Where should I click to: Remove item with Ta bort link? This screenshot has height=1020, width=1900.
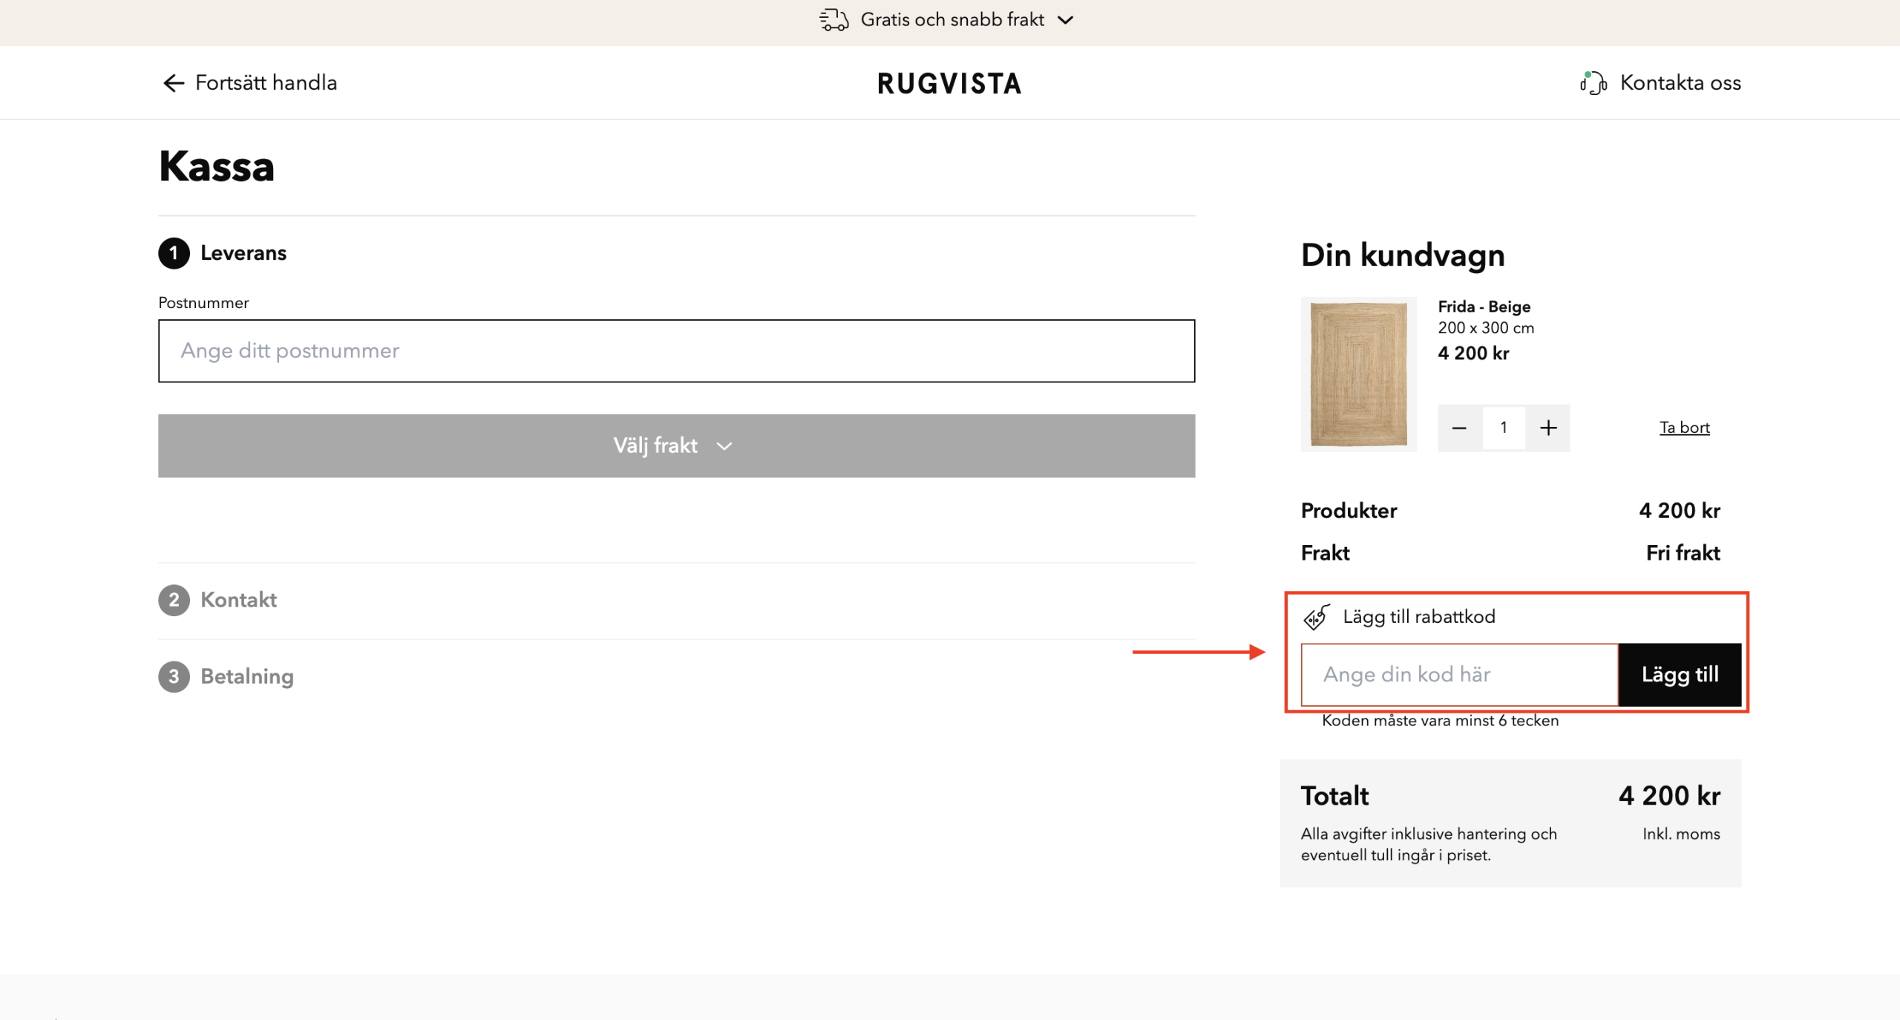[x=1684, y=428]
